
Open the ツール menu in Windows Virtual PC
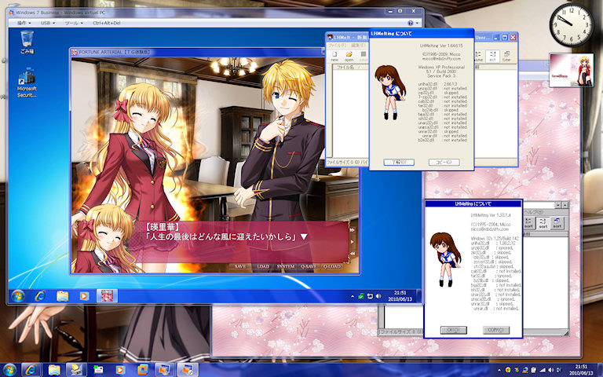pos(74,23)
